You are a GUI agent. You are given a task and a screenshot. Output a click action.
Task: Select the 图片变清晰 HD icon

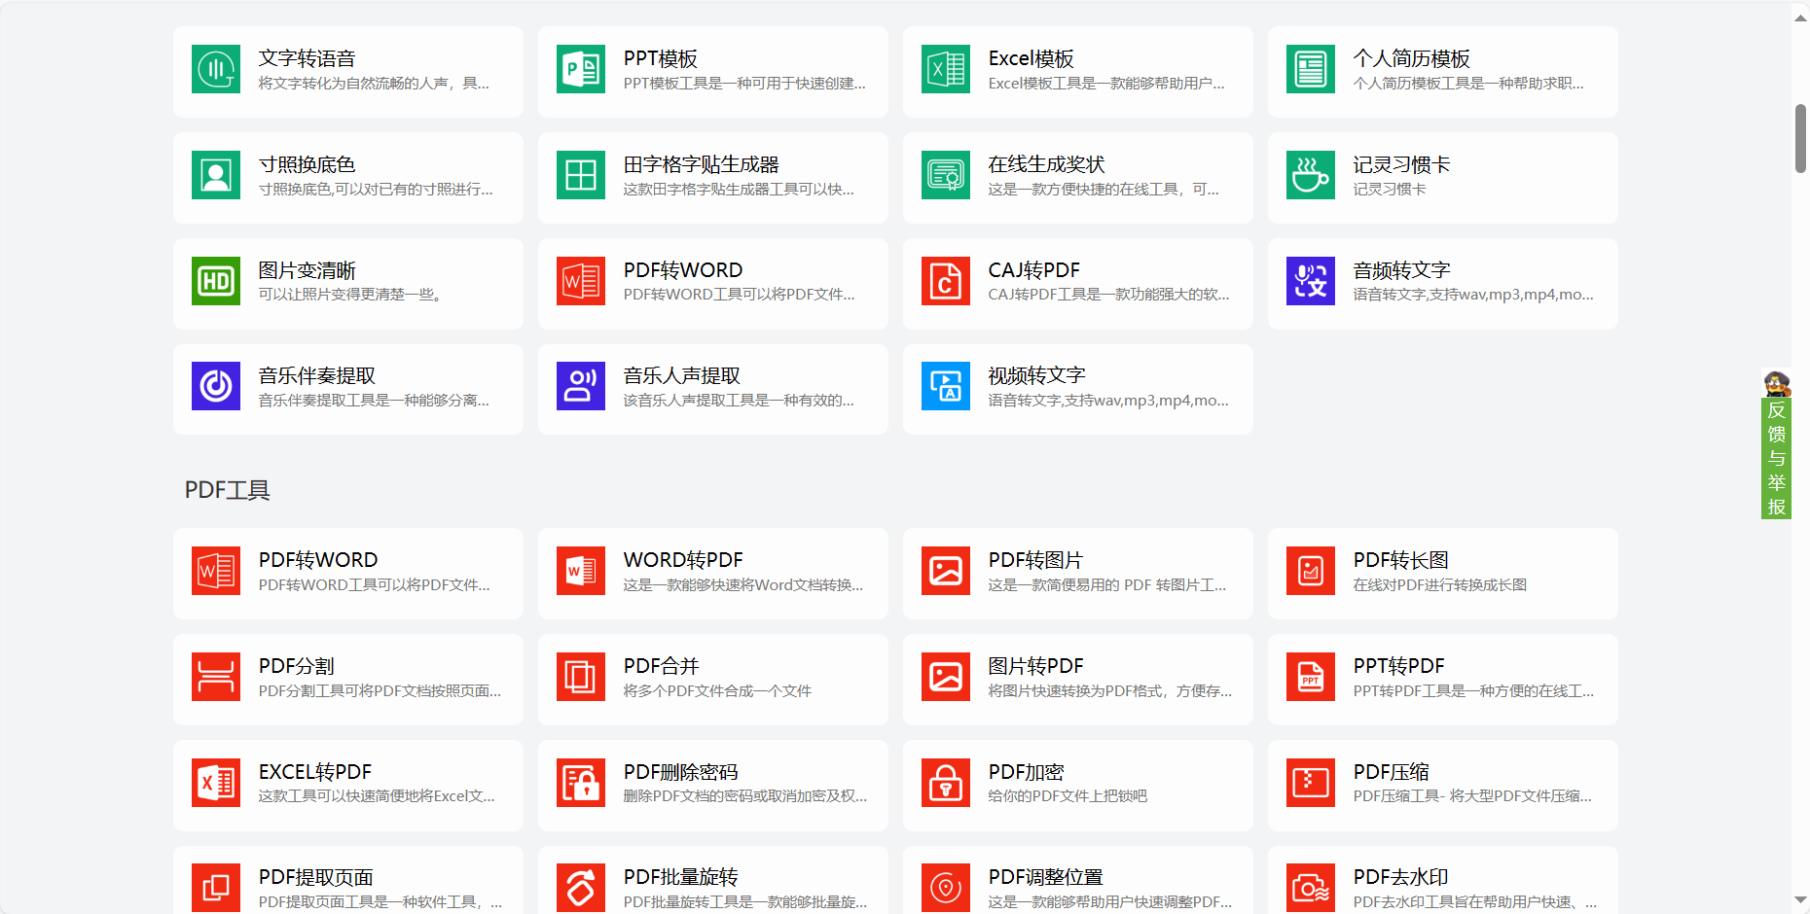215,282
